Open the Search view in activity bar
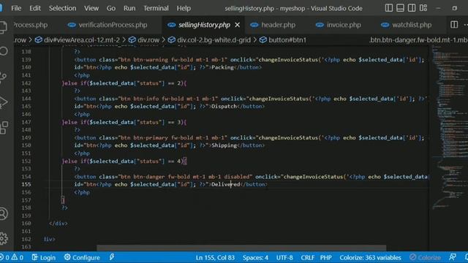This screenshot has width=468, height=263. click(x=3, y=51)
